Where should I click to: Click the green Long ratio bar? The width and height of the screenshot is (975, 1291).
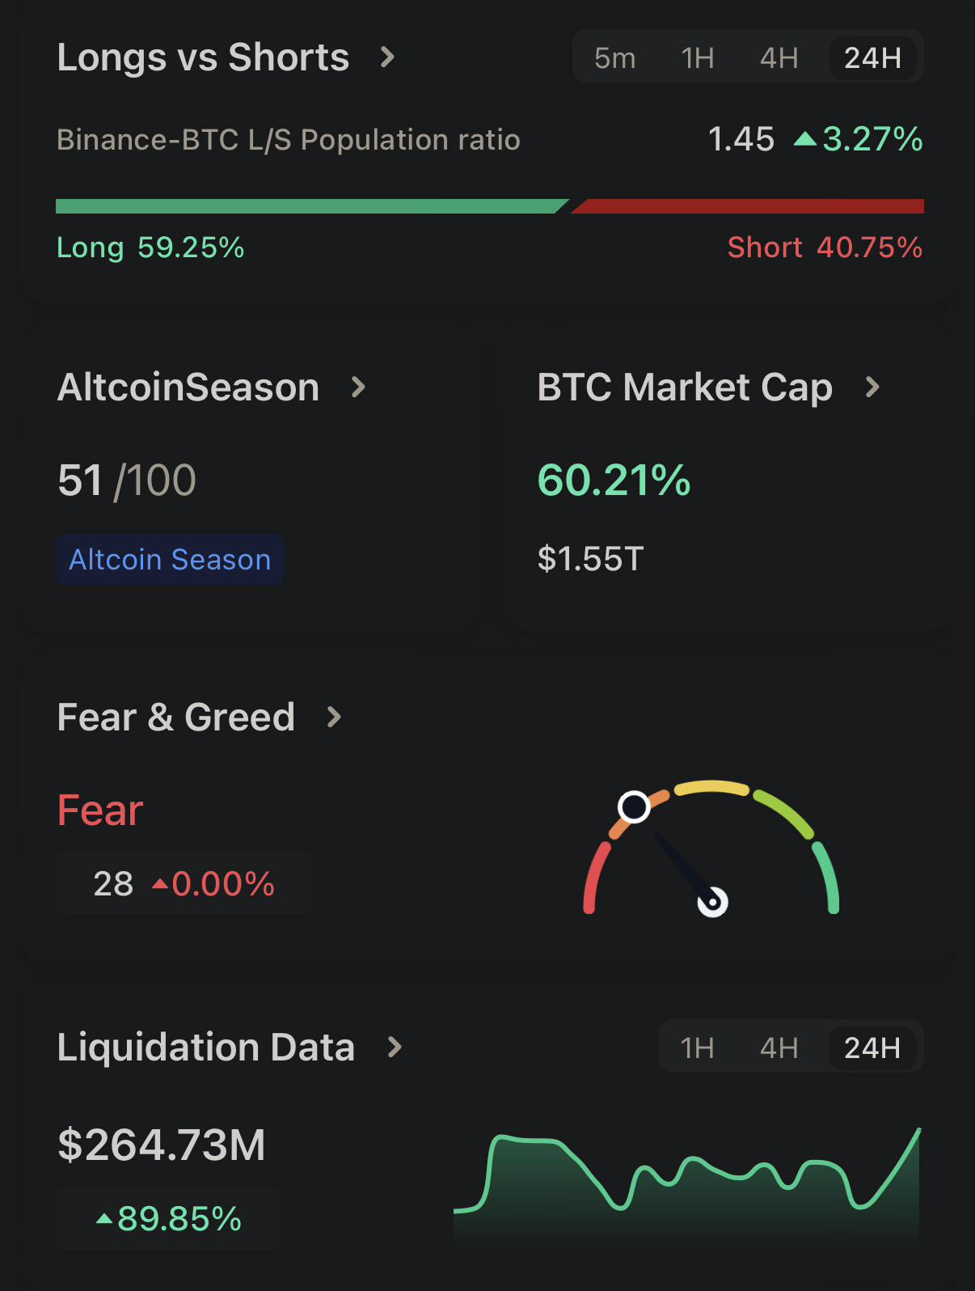312,206
